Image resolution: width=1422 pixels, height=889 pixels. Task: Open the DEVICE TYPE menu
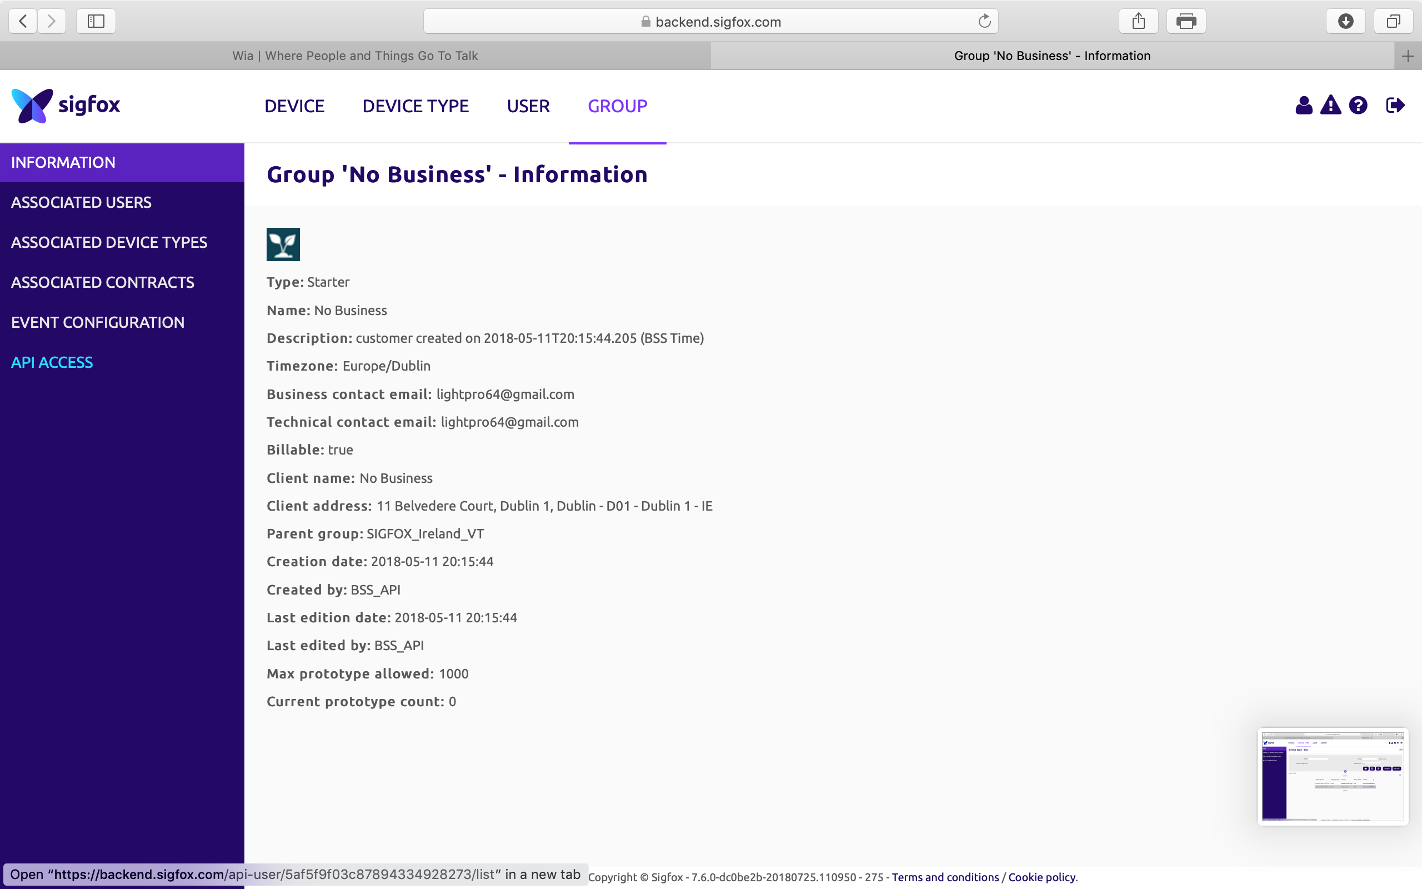click(415, 107)
